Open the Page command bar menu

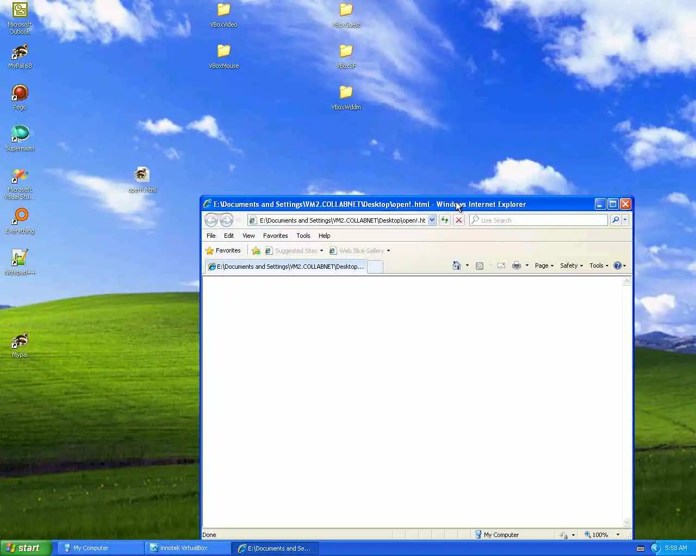pos(544,266)
